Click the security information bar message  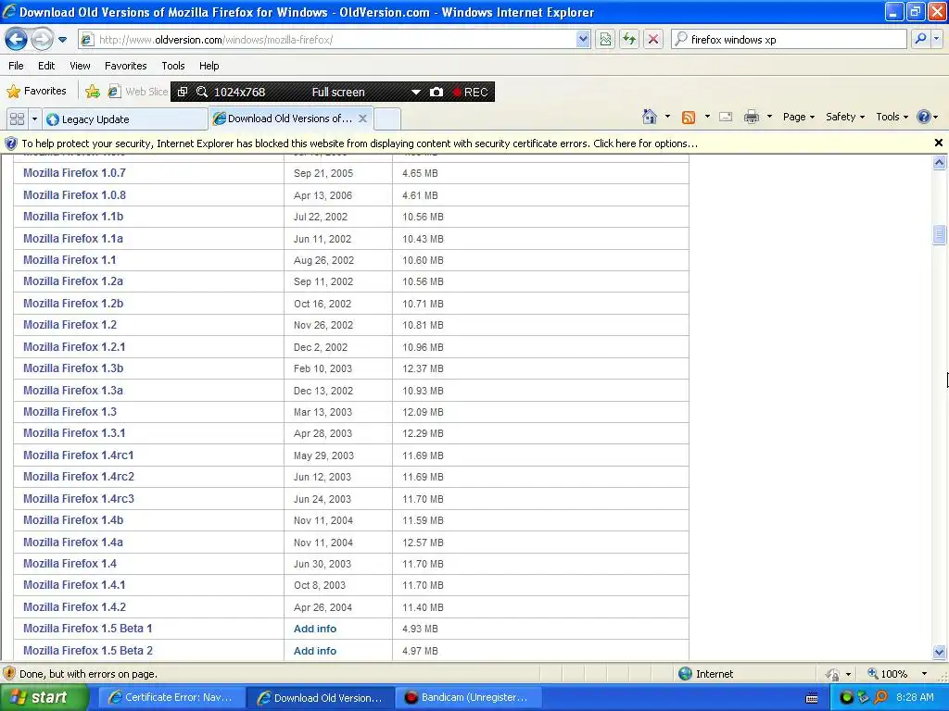tap(360, 143)
